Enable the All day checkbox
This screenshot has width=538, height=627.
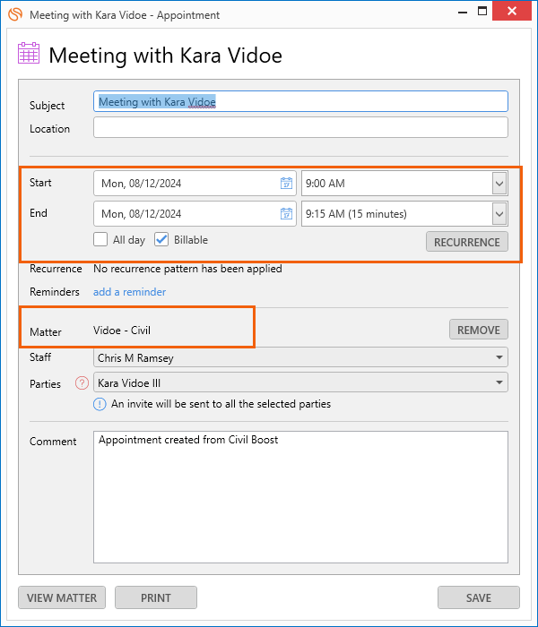[100, 239]
